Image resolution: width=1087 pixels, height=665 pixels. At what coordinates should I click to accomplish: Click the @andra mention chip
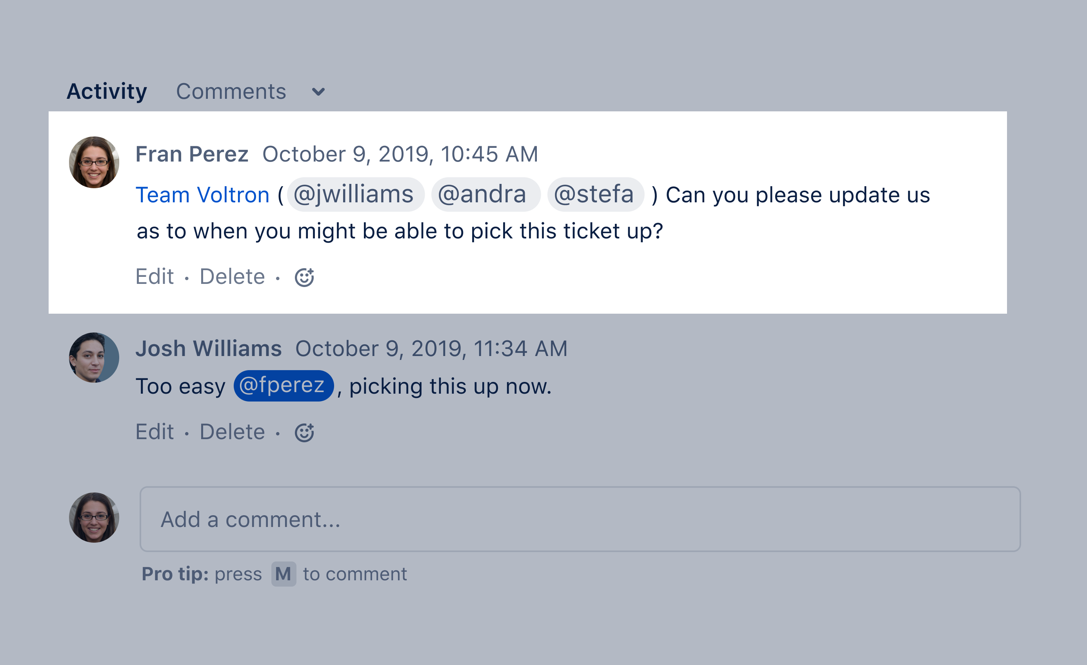tap(485, 194)
